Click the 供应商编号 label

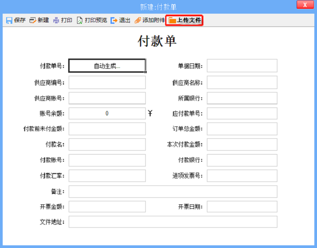(x=49, y=82)
